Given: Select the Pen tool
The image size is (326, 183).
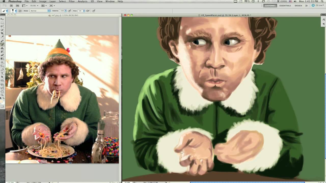Looking at the screenshot, I should (2, 69).
